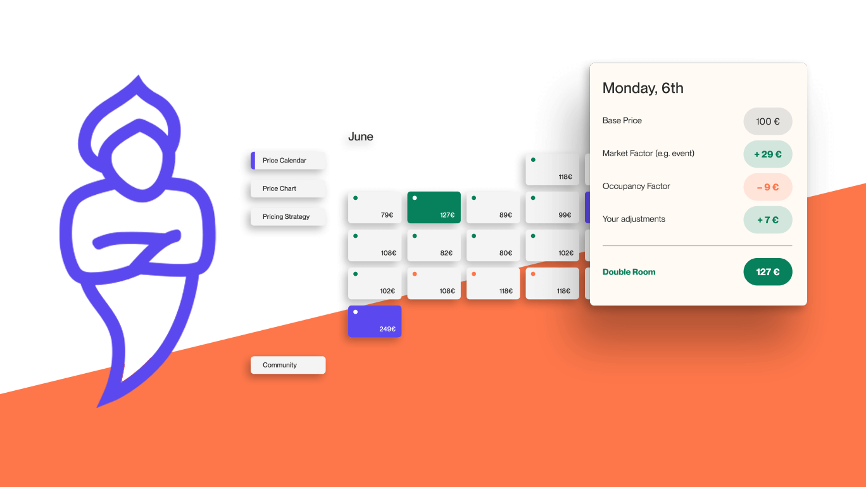Screen dimensions: 866x487
Task: Select the 108€ day with green dot
Action: pos(375,245)
